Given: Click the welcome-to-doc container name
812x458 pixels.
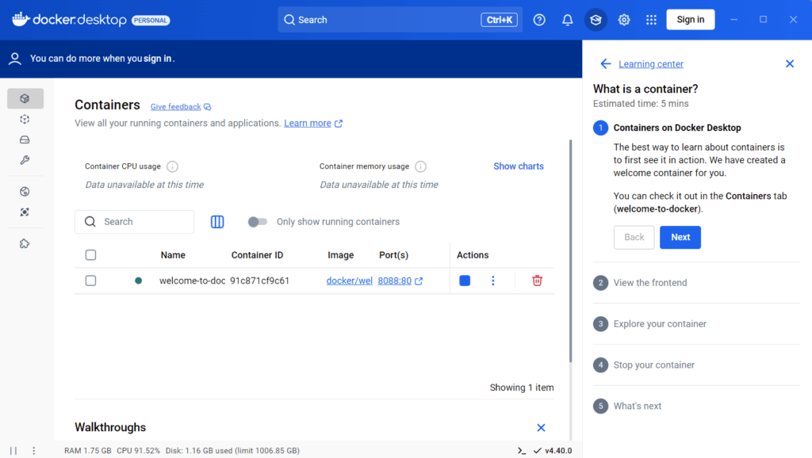Looking at the screenshot, I should [x=192, y=281].
